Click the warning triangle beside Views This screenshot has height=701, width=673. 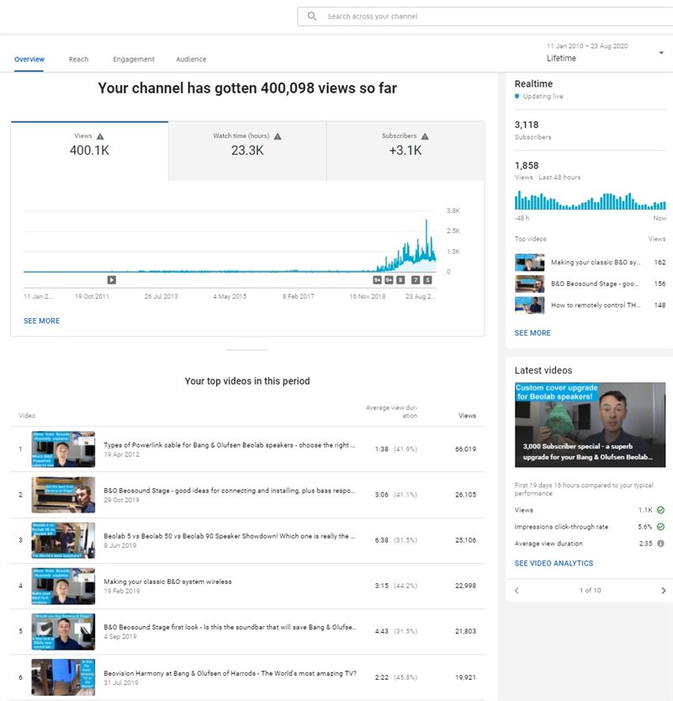point(101,136)
